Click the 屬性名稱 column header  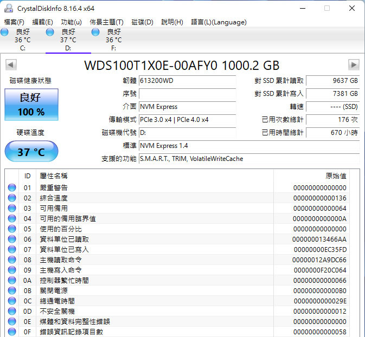(x=155, y=176)
